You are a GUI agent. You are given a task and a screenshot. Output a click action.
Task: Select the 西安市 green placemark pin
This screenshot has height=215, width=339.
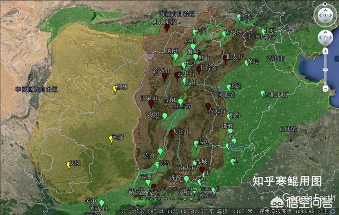(x=102, y=203)
